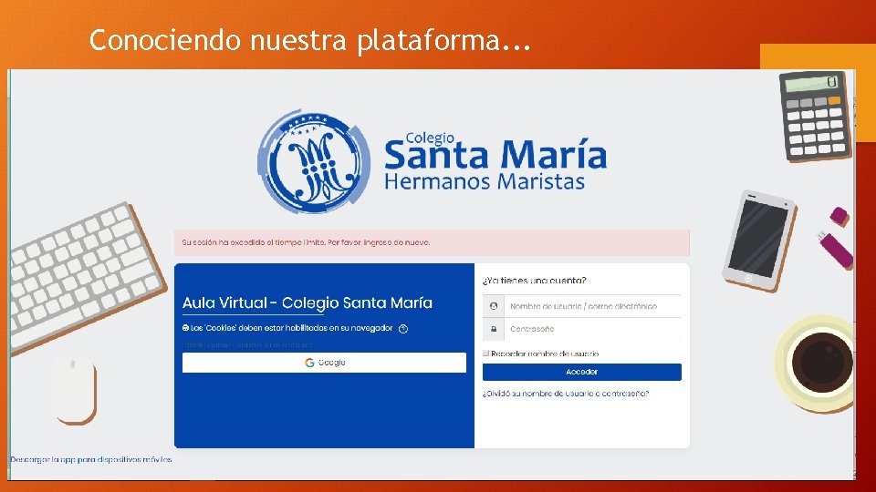Click the ¿Ya tienes una cuenta? text
Screen dimensions: 876x492
535,280
